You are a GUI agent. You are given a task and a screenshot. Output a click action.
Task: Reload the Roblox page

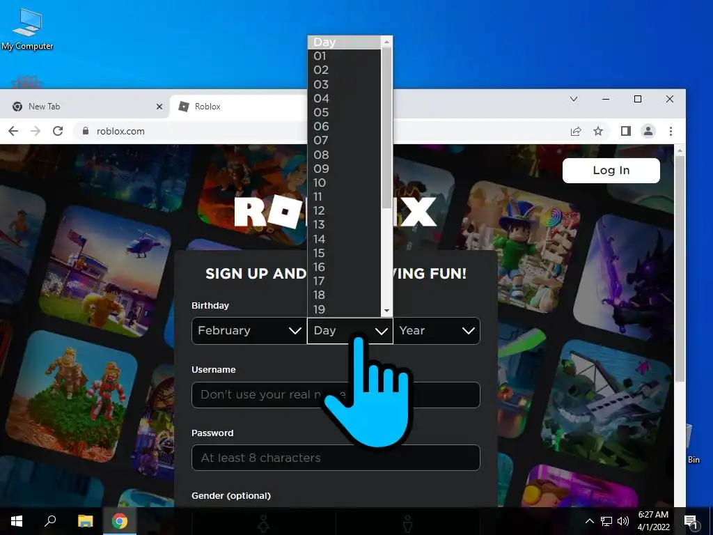pyautogui.click(x=58, y=131)
